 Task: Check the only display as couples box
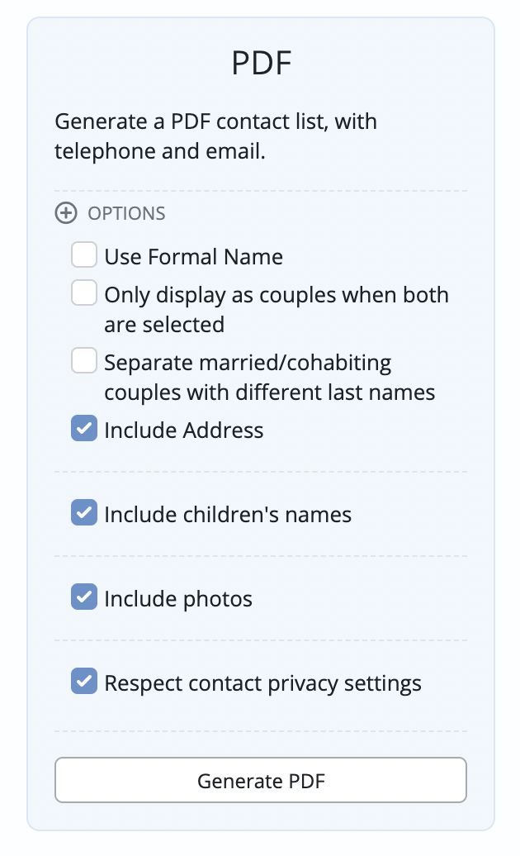84,293
